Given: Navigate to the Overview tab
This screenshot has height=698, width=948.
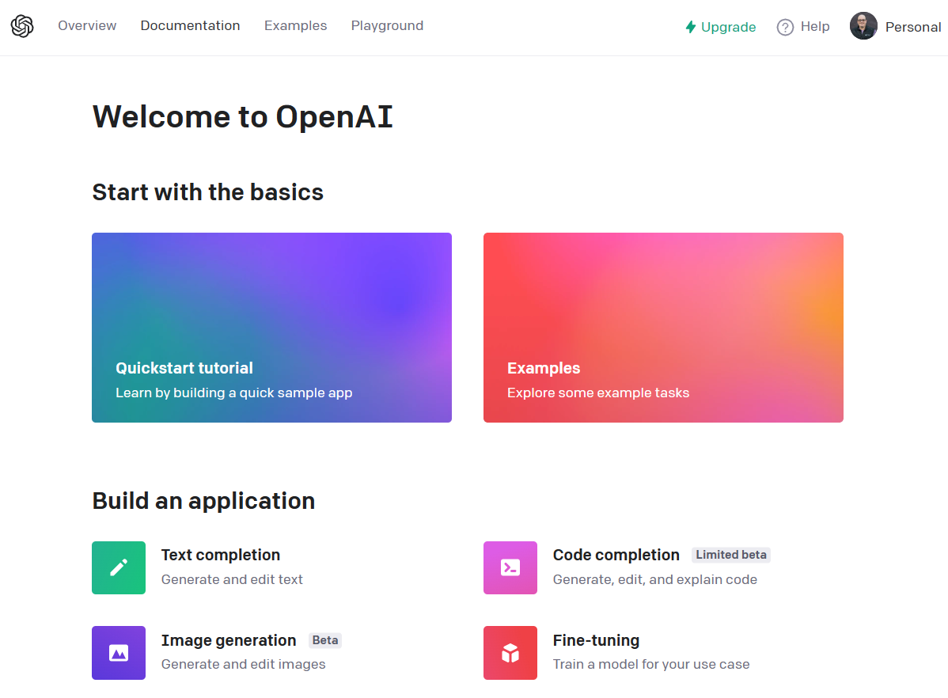Looking at the screenshot, I should (87, 25).
